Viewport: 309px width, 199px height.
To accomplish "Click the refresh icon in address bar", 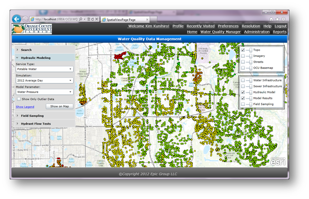I will tap(93, 19).
